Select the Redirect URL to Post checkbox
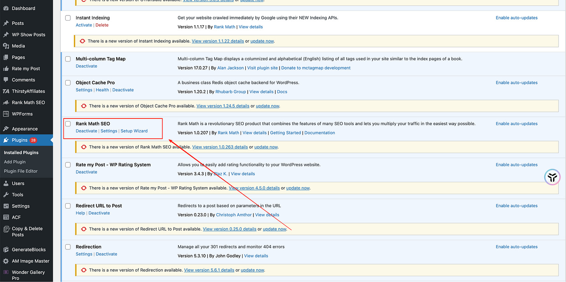This screenshot has width=566, height=282. (68, 206)
